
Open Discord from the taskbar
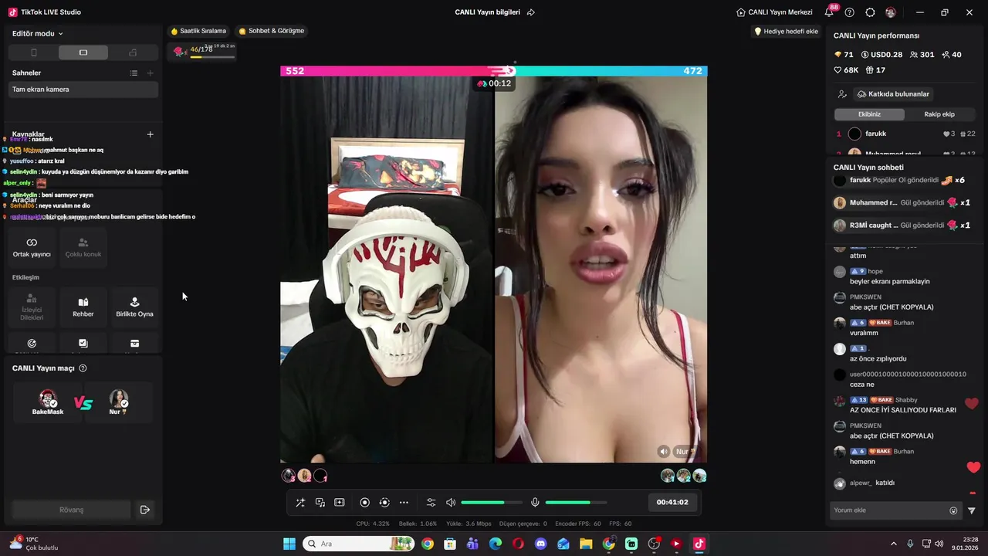click(x=540, y=544)
